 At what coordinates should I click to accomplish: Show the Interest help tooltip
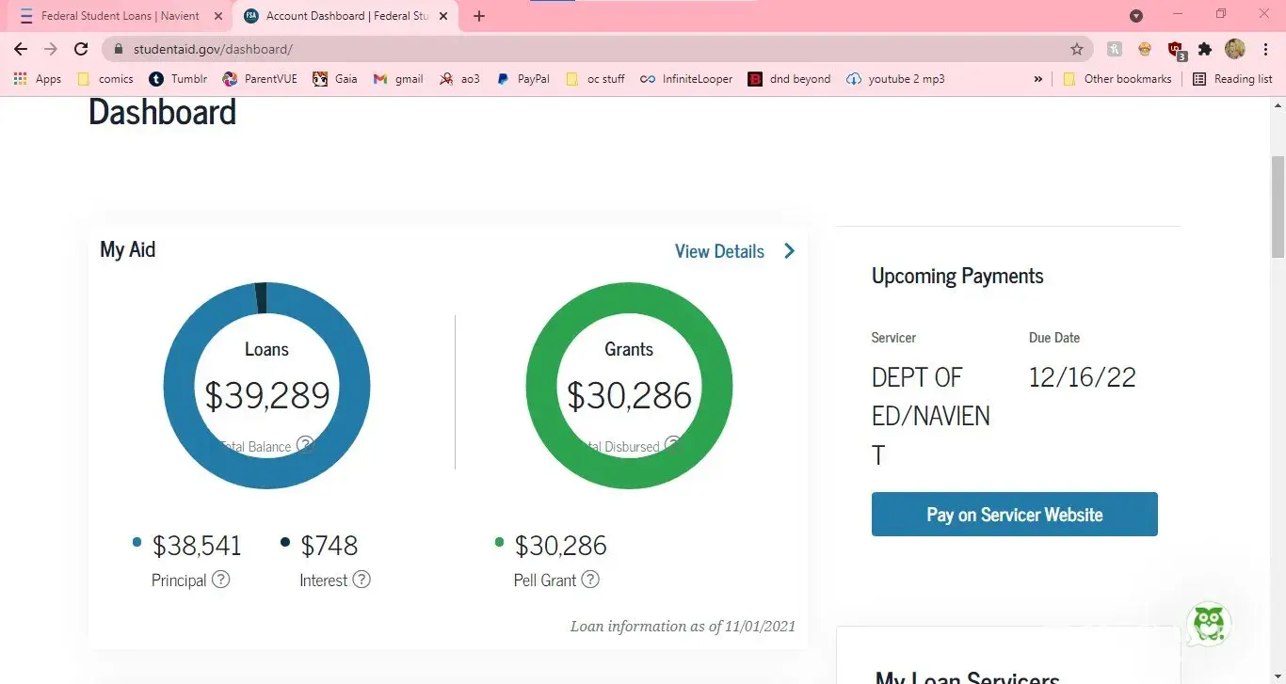pyautogui.click(x=362, y=580)
